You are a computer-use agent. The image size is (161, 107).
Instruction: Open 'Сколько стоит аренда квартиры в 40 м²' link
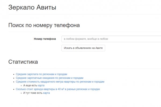[x=58, y=89]
